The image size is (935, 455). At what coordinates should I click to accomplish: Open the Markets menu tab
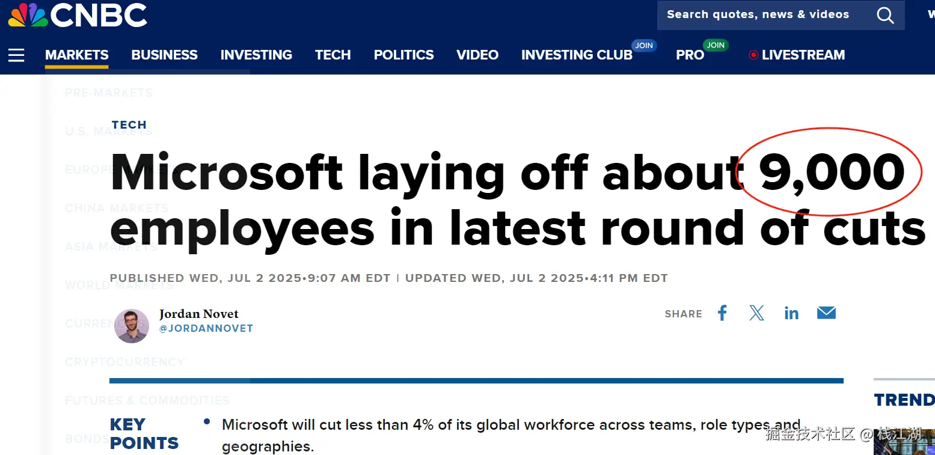(77, 55)
